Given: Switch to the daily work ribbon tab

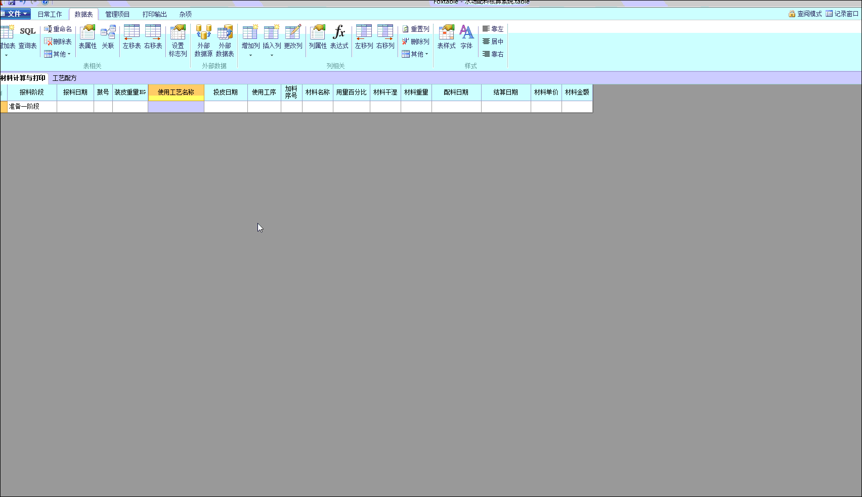Looking at the screenshot, I should pos(50,14).
